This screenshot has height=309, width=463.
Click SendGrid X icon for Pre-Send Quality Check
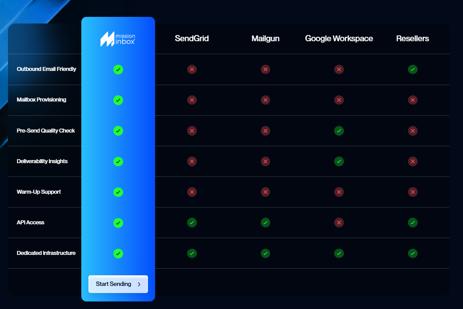click(x=192, y=131)
